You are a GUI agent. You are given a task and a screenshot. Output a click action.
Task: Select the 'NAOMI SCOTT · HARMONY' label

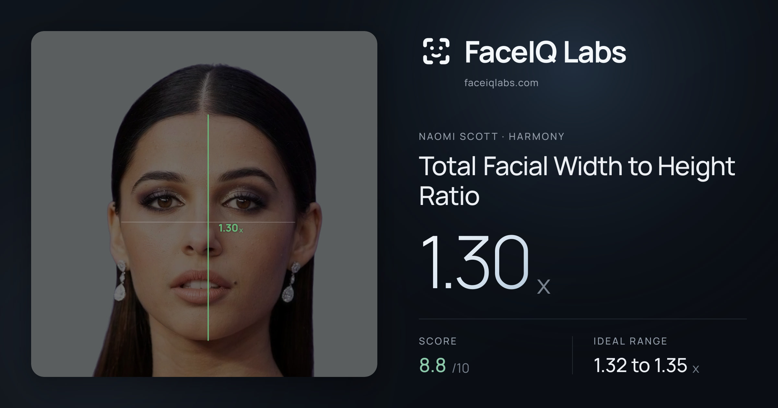click(491, 137)
